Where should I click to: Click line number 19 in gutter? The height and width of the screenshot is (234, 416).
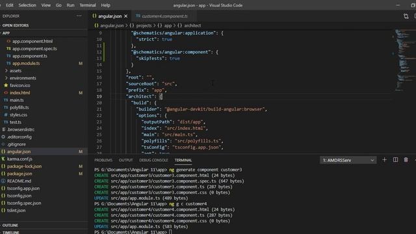pyautogui.click(x=99, y=97)
